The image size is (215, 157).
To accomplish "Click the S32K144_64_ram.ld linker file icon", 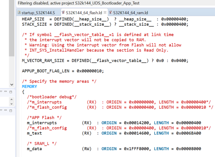I will click(x=111, y=13).
